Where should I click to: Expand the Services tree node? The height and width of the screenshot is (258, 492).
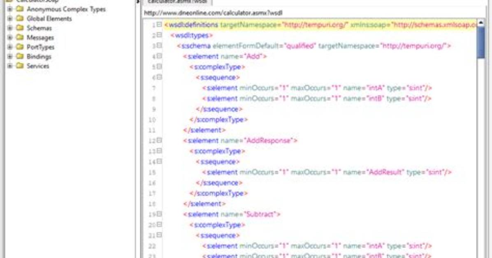[x=10, y=66]
